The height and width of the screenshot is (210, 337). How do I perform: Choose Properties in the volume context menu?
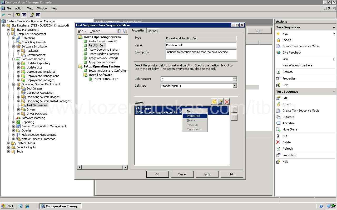tap(195, 116)
